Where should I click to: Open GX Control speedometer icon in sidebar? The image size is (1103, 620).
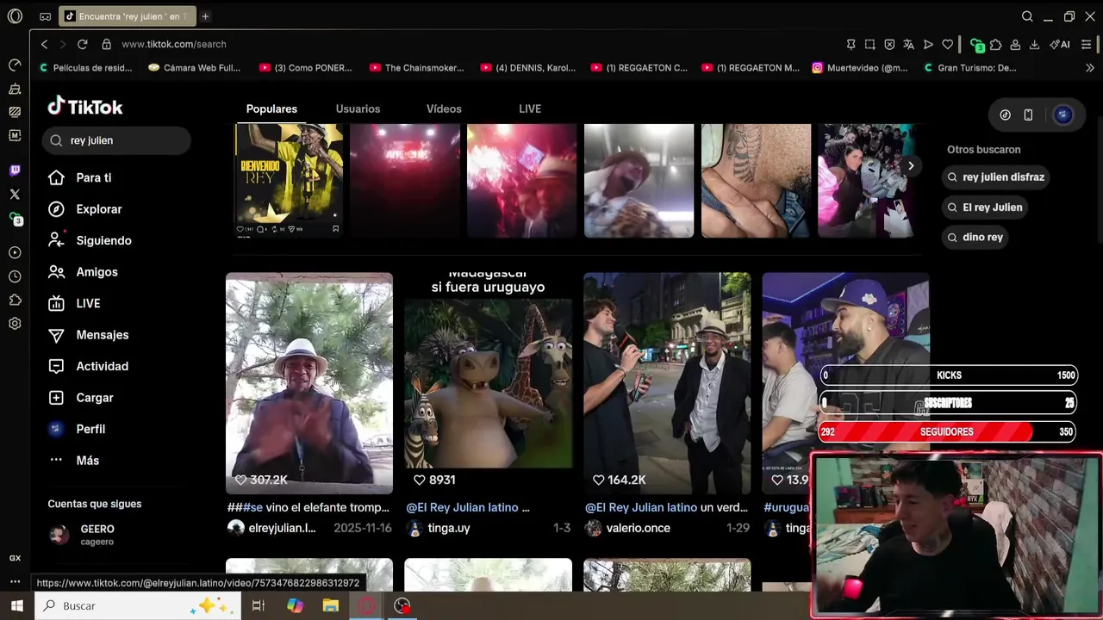pos(15,65)
